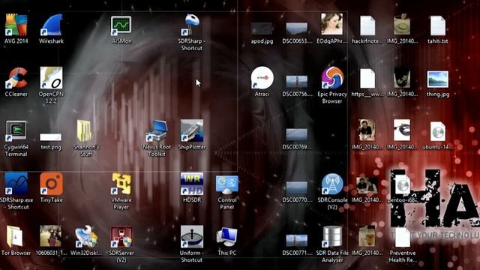The image size is (480, 270).
Task: Open CCleaner desktop shortcut
Action: click(16, 78)
